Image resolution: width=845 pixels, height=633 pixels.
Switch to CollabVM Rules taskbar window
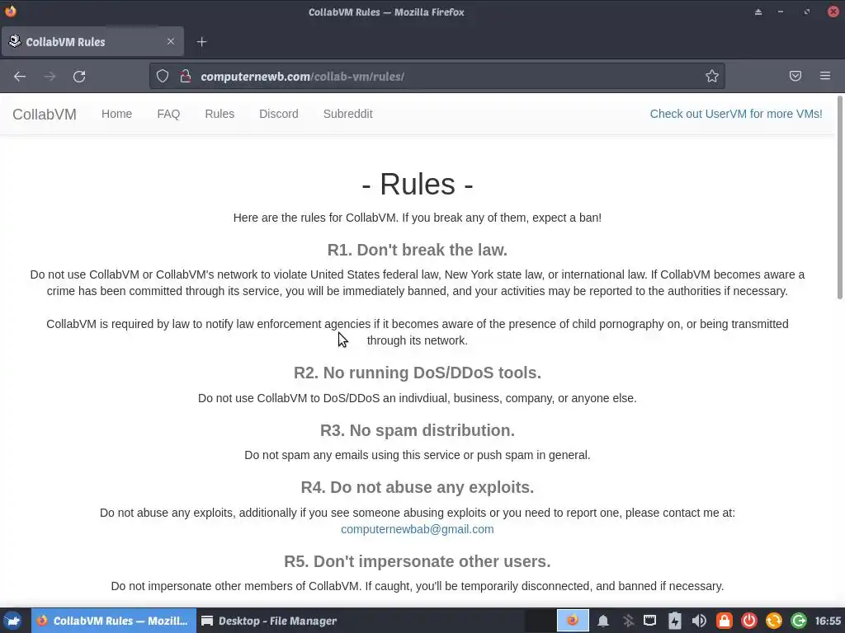click(113, 621)
